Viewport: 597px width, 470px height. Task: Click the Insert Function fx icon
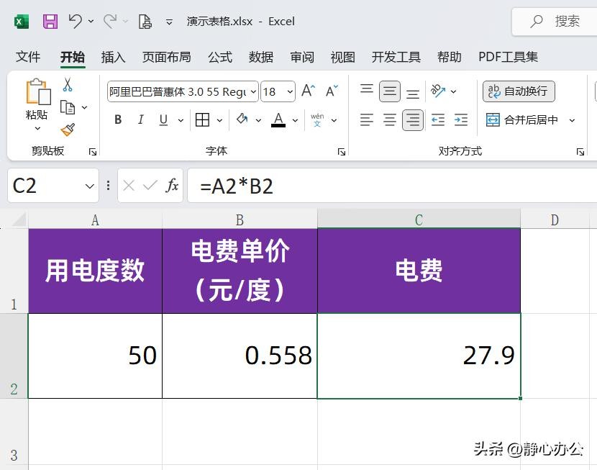click(173, 186)
